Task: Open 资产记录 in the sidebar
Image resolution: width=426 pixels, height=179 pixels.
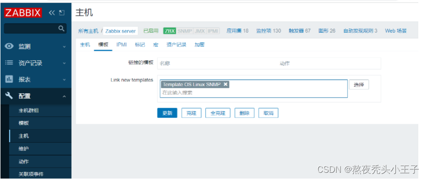Action: 30,63
